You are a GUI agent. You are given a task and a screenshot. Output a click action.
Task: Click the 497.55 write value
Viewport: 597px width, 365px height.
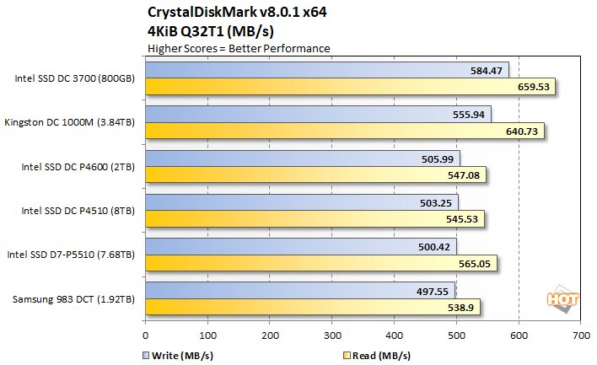(x=432, y=292)
